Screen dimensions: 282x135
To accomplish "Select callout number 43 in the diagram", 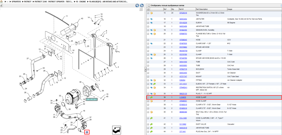I will 82,19.
